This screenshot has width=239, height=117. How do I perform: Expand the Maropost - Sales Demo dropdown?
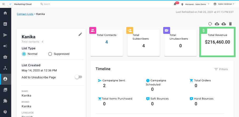tap(197, 4)
